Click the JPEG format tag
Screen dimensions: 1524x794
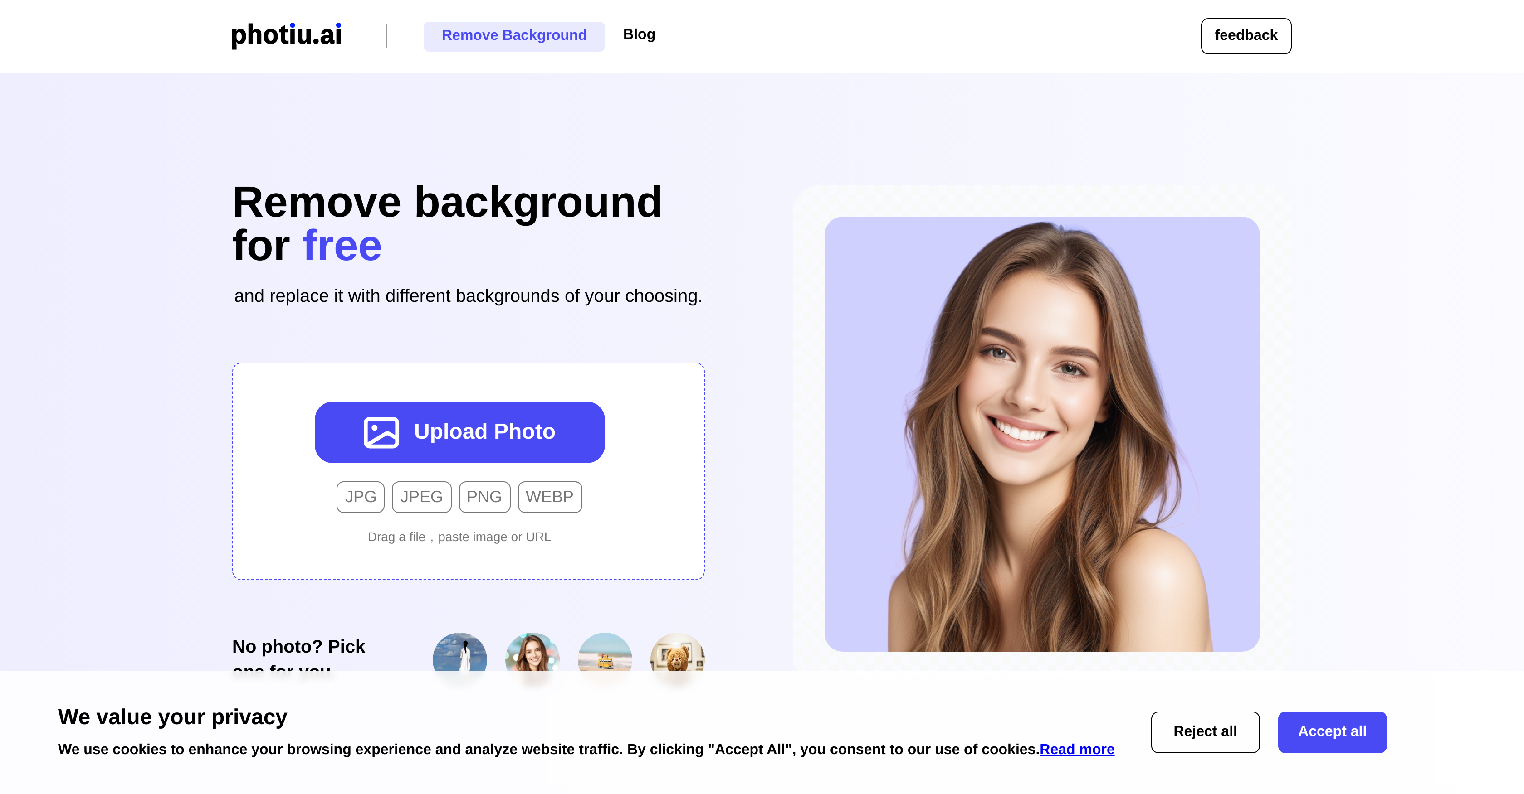click(x=421, y=497)
